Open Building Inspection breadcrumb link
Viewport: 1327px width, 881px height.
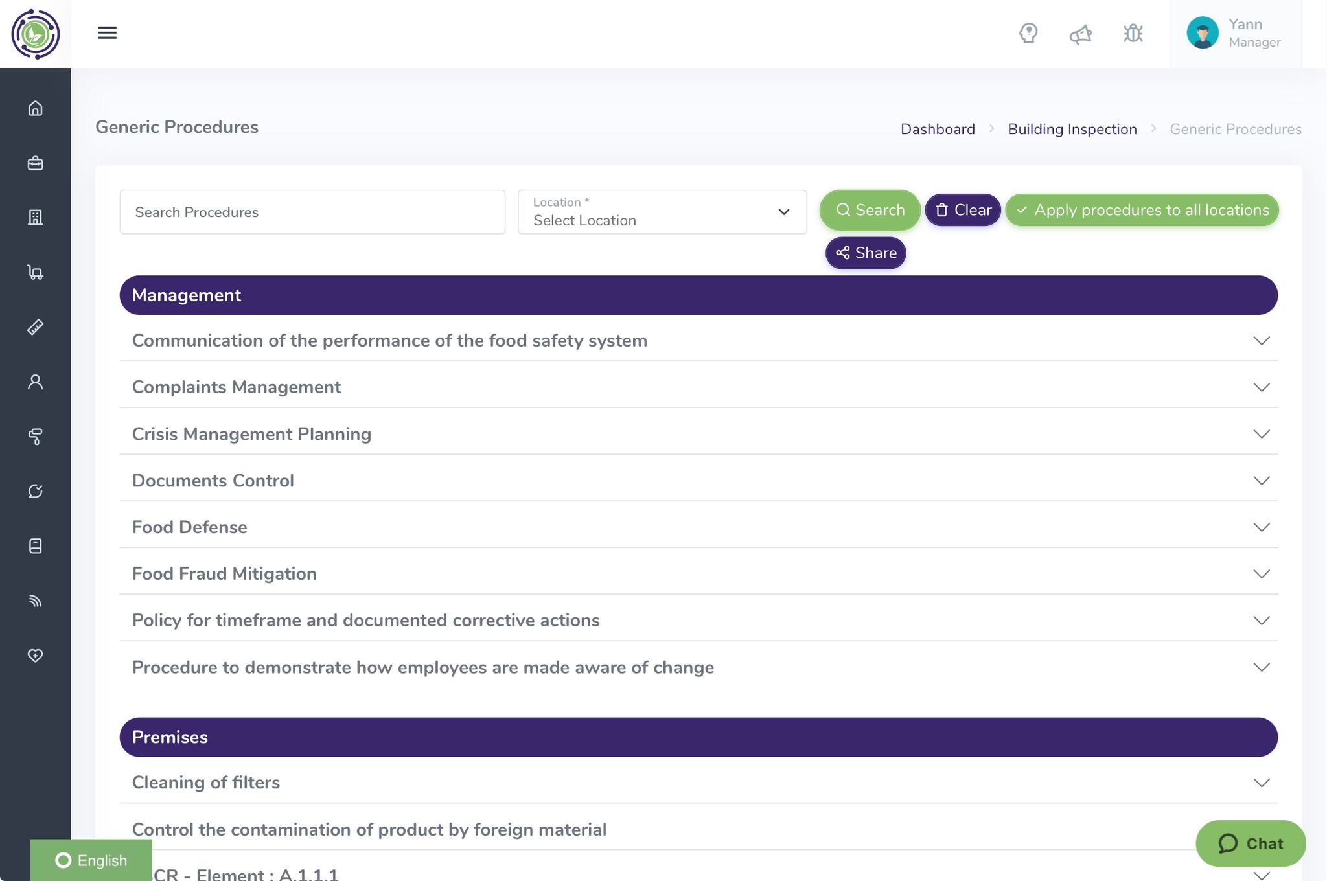pyautogui.click(x=1072, y=129)
